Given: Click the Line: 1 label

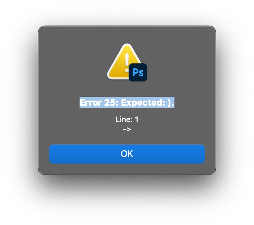Looking at the screenshot, I should 127,120.
